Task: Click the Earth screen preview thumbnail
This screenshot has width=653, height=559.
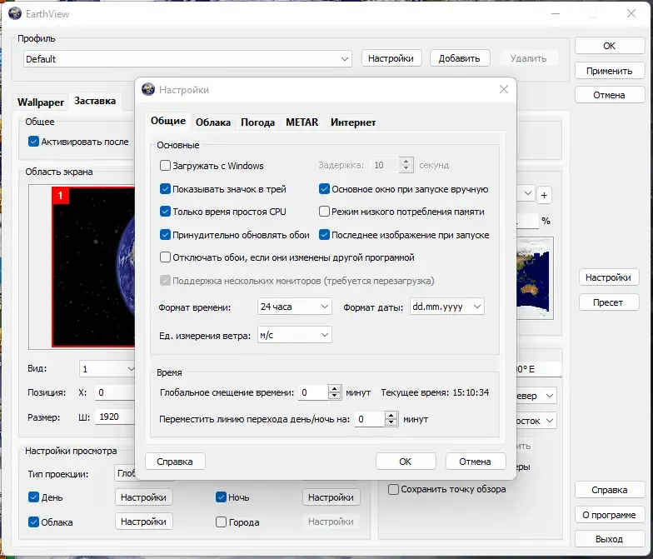Action: pyautogui.click(x=93, y=267)
